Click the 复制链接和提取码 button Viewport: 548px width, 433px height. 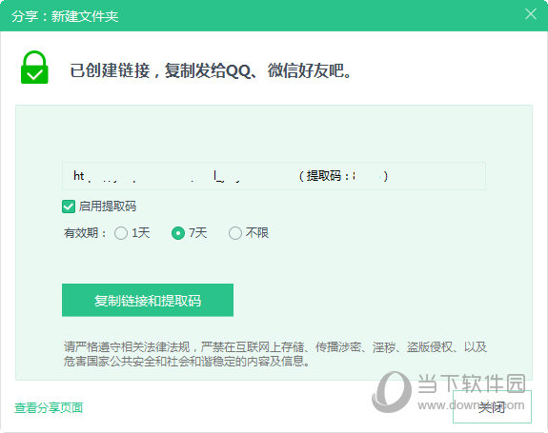point(148,300)
